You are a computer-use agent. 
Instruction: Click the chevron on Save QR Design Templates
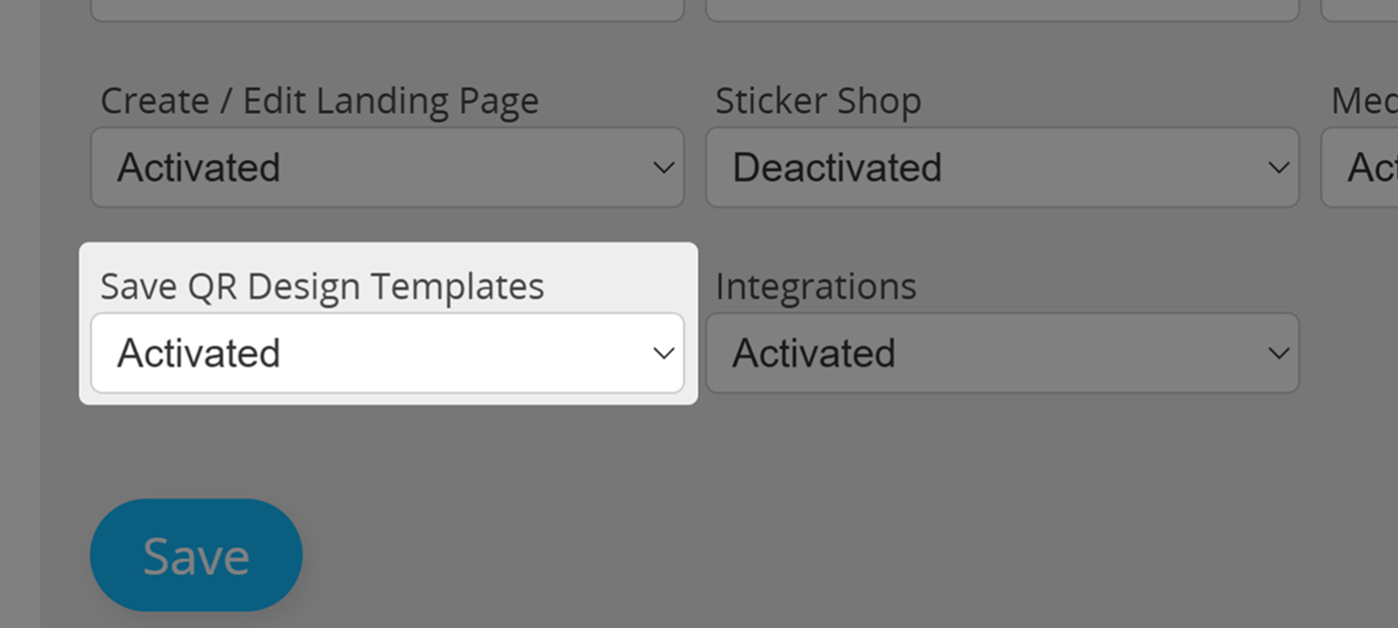665,351
